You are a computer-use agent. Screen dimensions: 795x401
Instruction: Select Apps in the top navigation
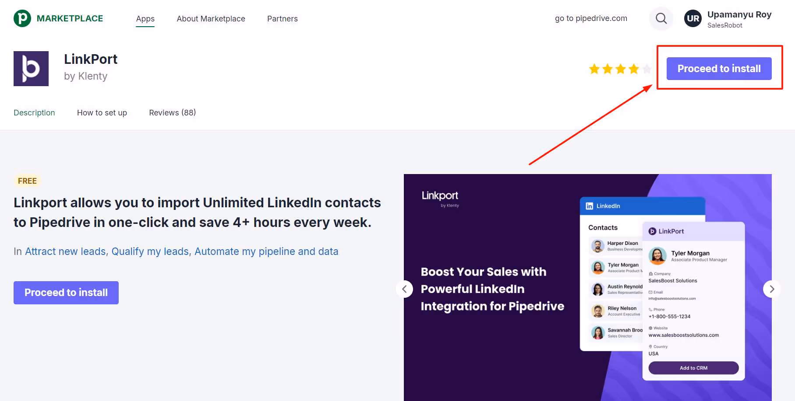(x=145, y=18)
